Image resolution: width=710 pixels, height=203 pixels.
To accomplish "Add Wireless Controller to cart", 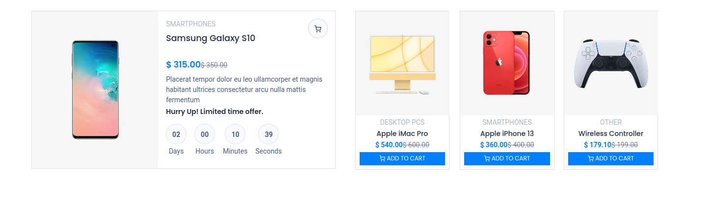I will point(611,158).
